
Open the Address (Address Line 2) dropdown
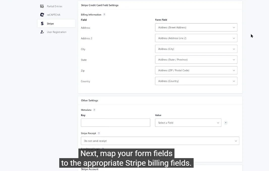pyautogui.click(x=196, y=38)
